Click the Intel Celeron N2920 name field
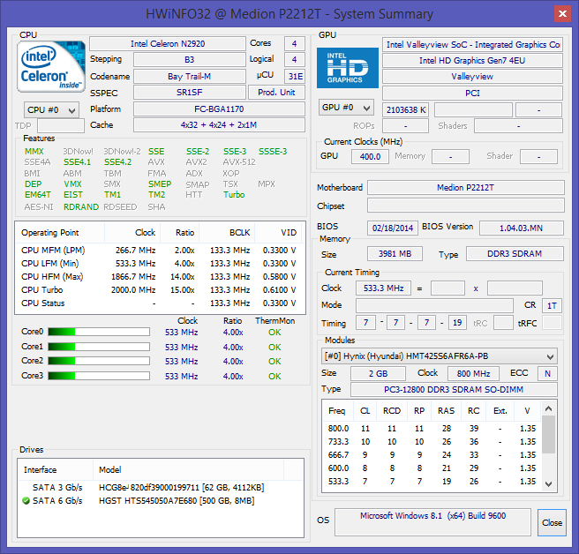This screenshot has height=554, width=579. [168, 43]
